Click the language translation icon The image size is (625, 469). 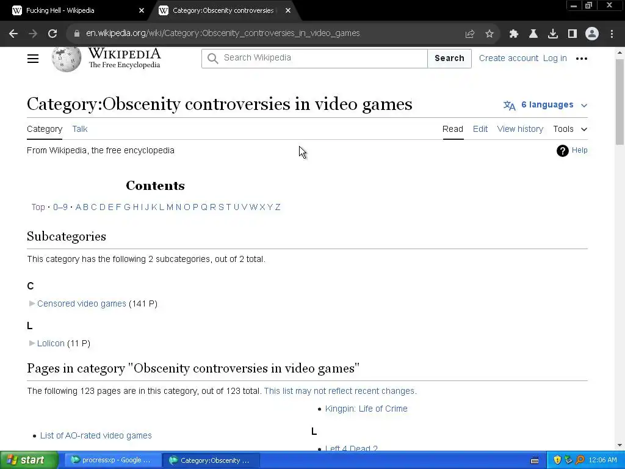tap(510, 105)
